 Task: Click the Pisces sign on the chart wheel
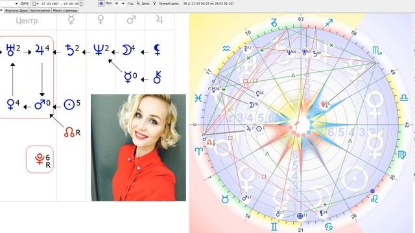pos(198,98)
